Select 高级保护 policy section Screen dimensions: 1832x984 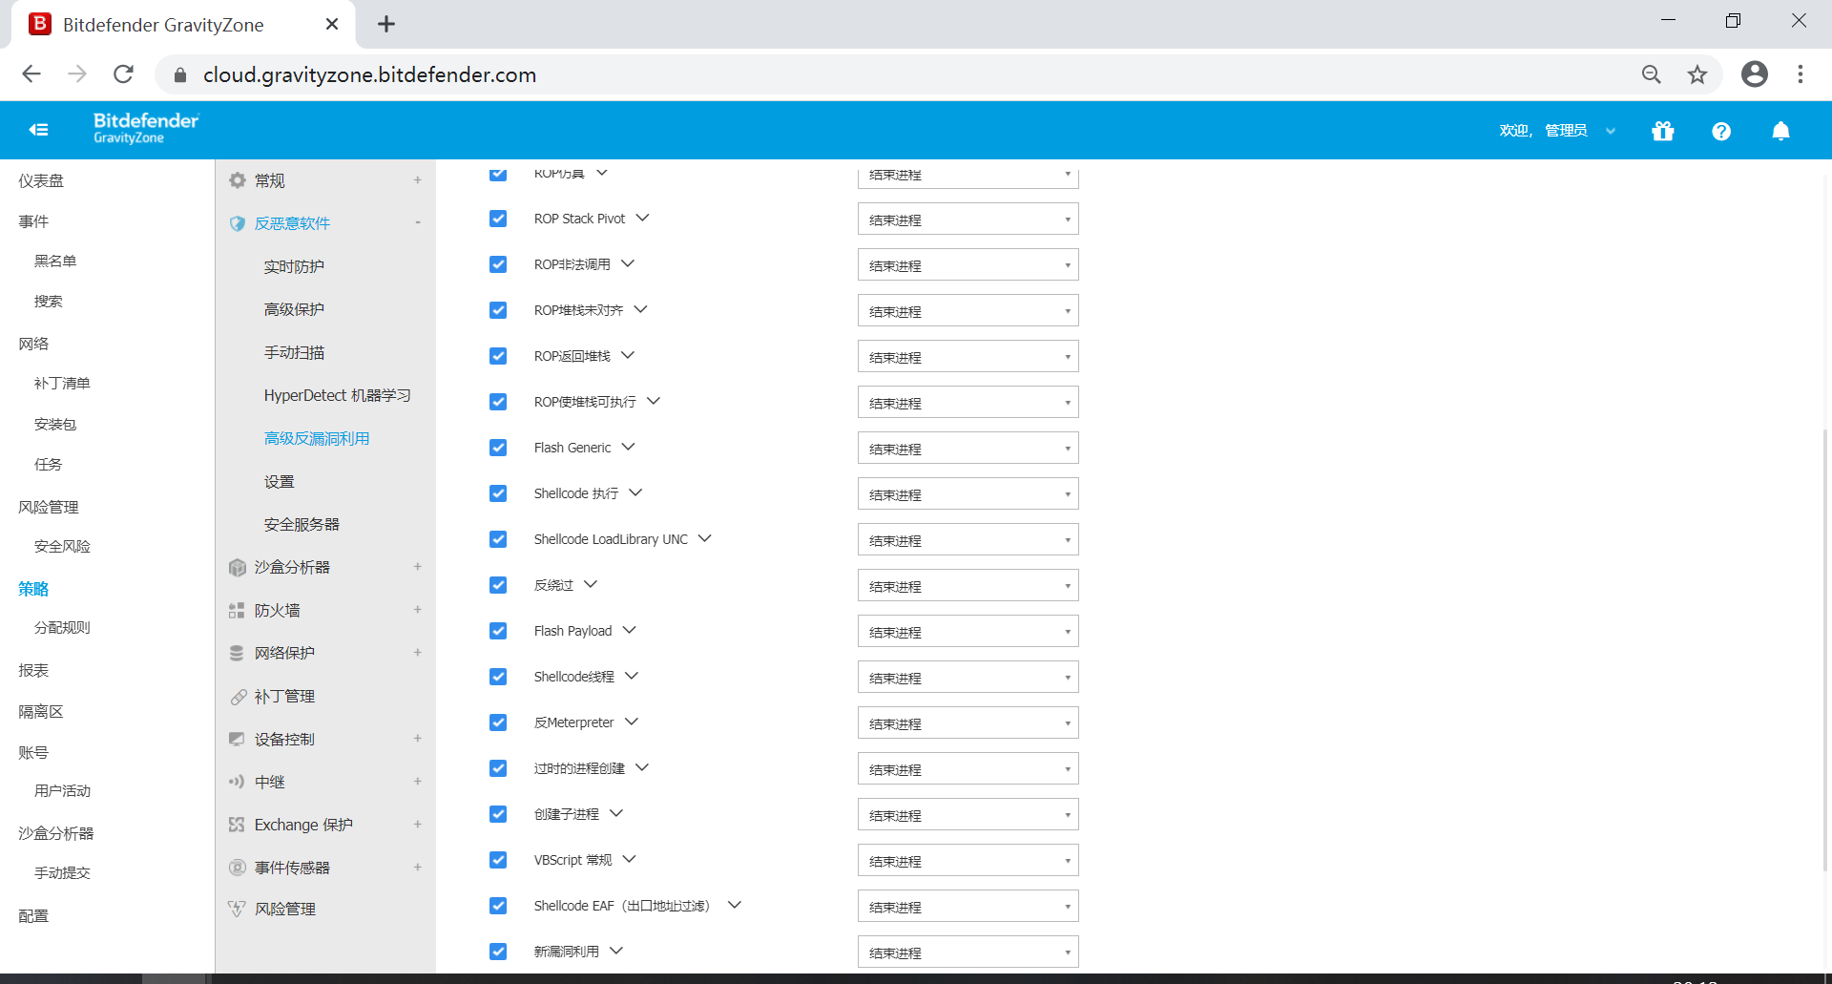[294, 309]
